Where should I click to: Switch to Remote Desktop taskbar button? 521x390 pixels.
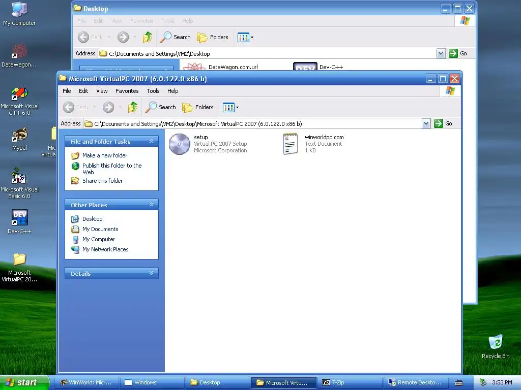pyautogui.click(x=416, y=383)
